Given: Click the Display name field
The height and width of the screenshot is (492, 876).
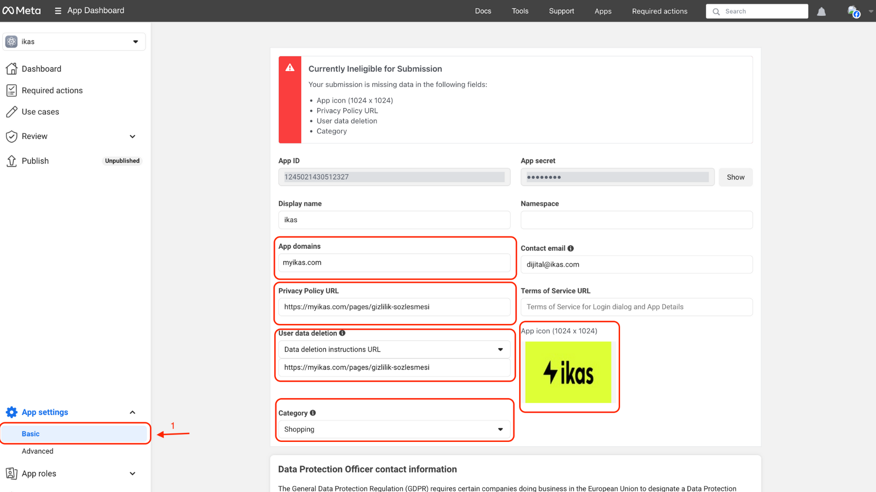Looking at the screenshot, I should [x=394, y=220].
